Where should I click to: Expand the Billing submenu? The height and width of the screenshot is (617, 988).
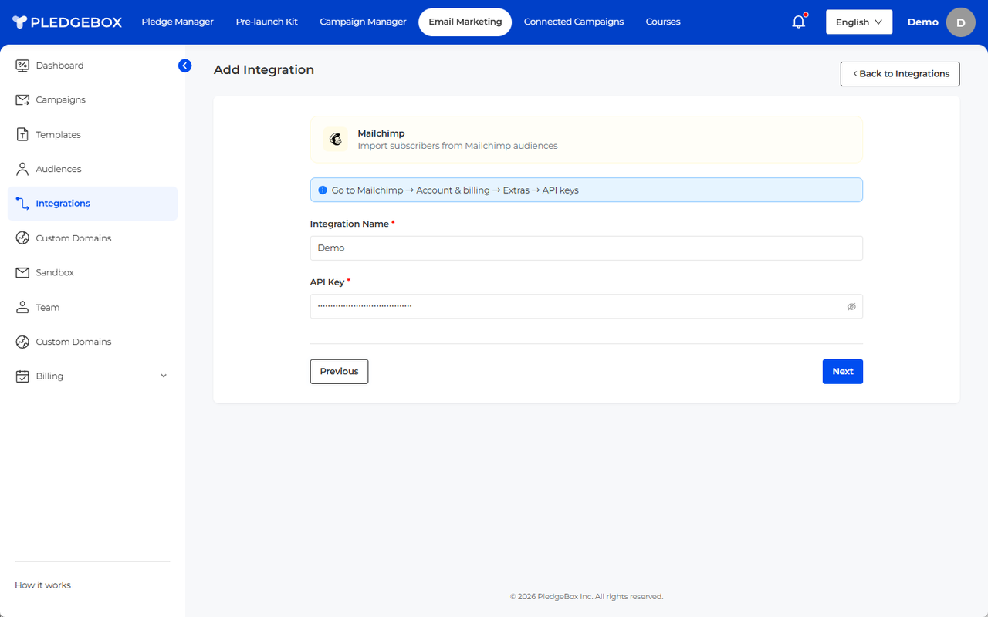163,376
